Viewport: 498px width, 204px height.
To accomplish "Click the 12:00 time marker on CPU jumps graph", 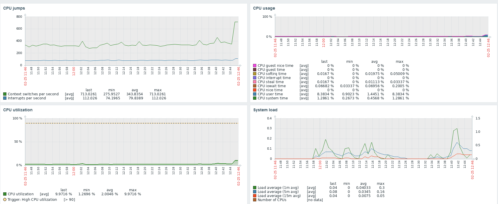I will [x=74, y=71].
